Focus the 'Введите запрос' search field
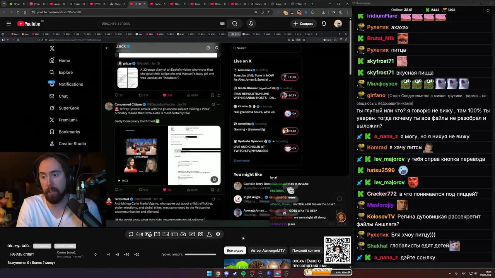This screenshot has height=278, width=495. [159, 24]
